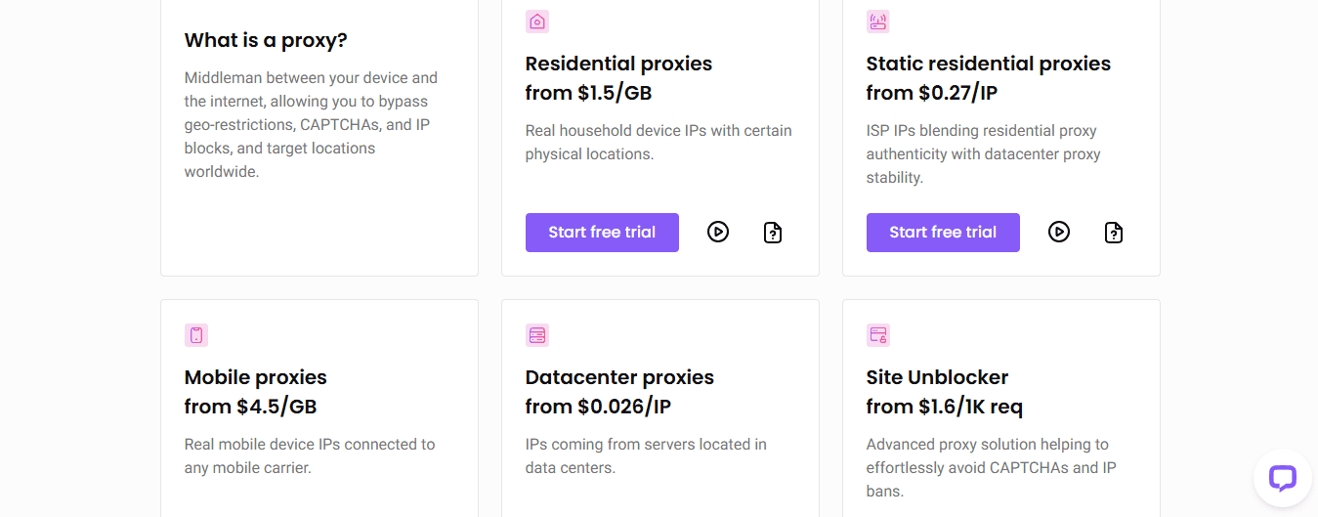This screenshot has height=517, width=1318.
Task: Open the Static residential proxies heading
Action: coord(989,64)
